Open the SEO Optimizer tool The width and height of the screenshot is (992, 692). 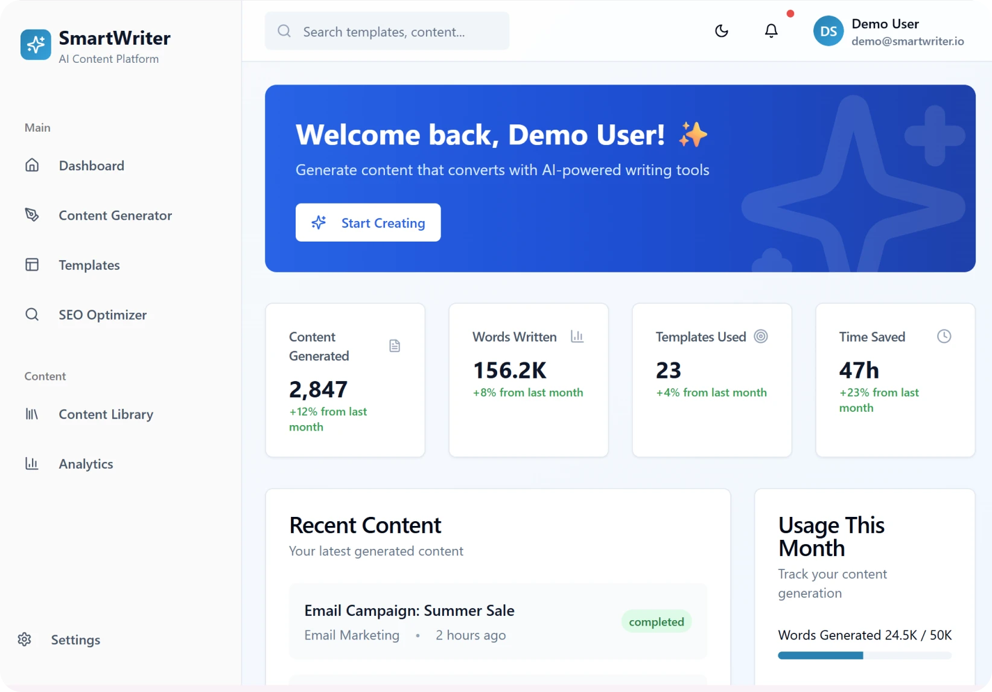tap(102, 314)
